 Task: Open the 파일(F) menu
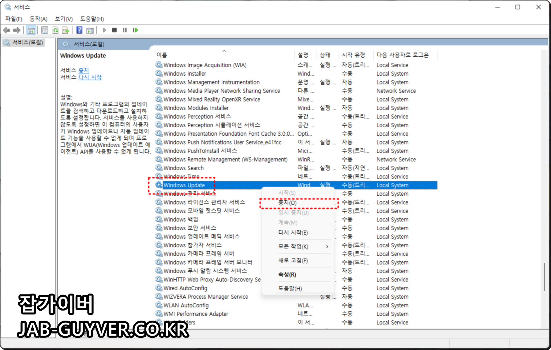(14, 19)
